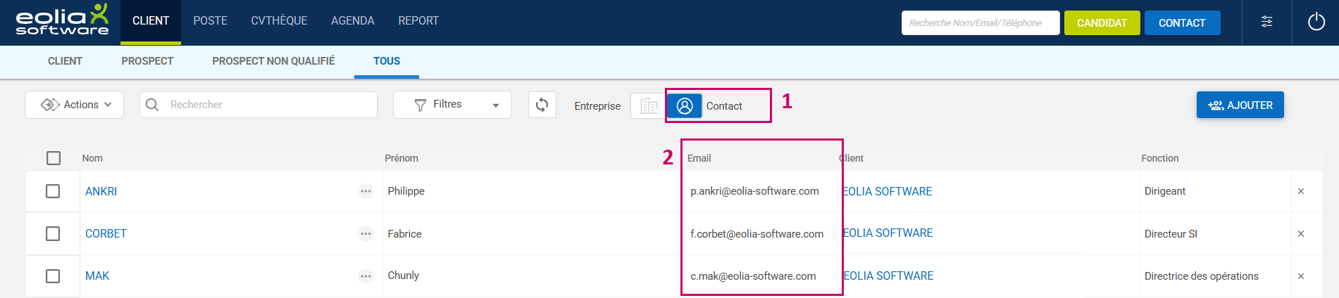The width and height of the screenshot is (1339, 298).
Task: Click the Eolia Software logo
Action: pos(62,21)
